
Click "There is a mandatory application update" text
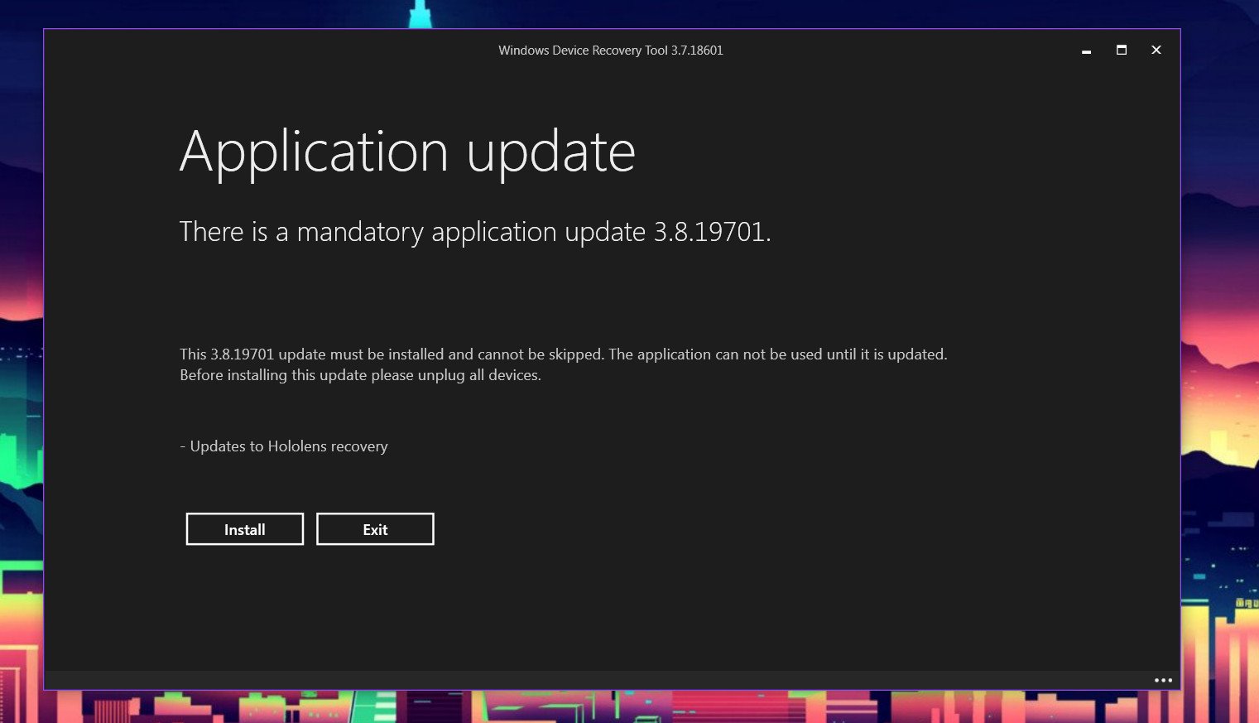point(475,232)
